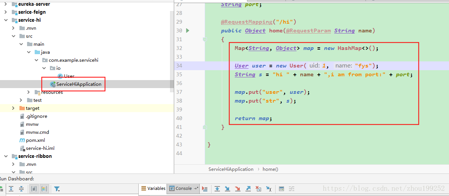Click the orange target folder icon
The width and height of the screenshot is (449, 196).
(22, 108)
